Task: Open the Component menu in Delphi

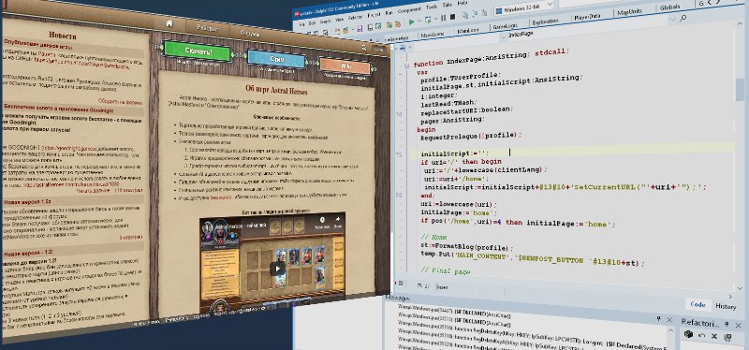Action: click(x=409, y=10)
